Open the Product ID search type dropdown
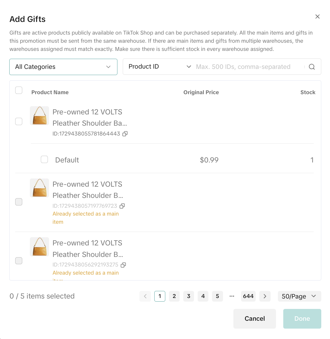330x339 pixels. (159, 67)
